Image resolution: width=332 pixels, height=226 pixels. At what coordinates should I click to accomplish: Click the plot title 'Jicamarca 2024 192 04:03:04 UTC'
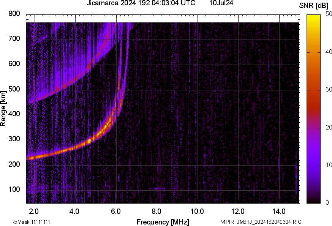coord(141,3)
